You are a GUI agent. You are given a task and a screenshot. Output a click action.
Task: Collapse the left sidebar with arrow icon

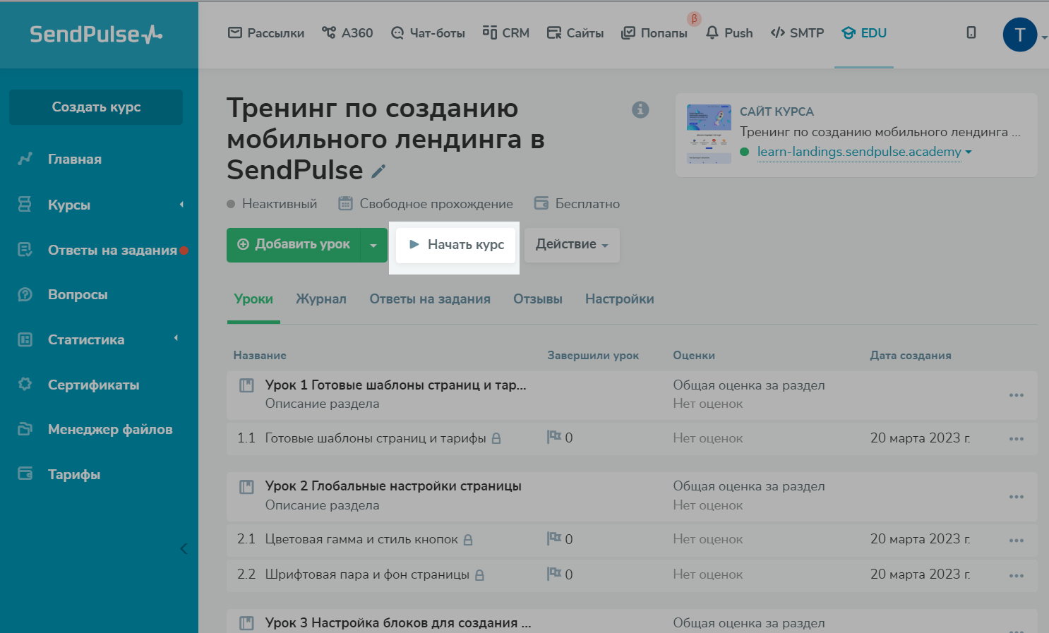[x=184, y=548]
